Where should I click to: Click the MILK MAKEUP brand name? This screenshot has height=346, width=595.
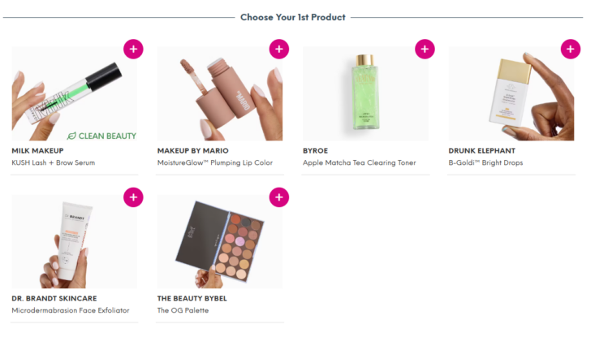point(37,151)
